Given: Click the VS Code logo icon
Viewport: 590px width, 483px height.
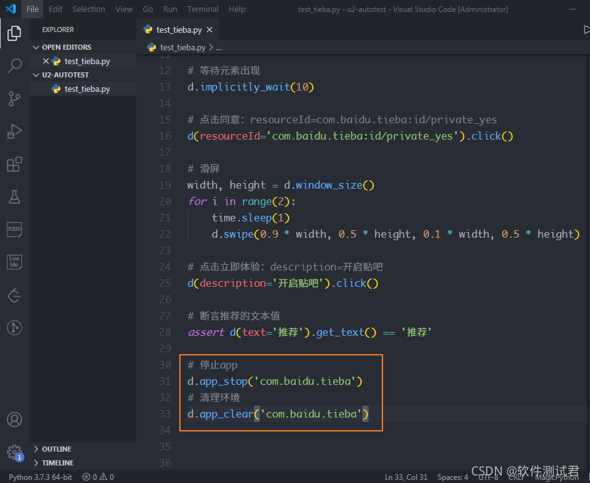Looking at the screenshot, I should click(11, 9).
